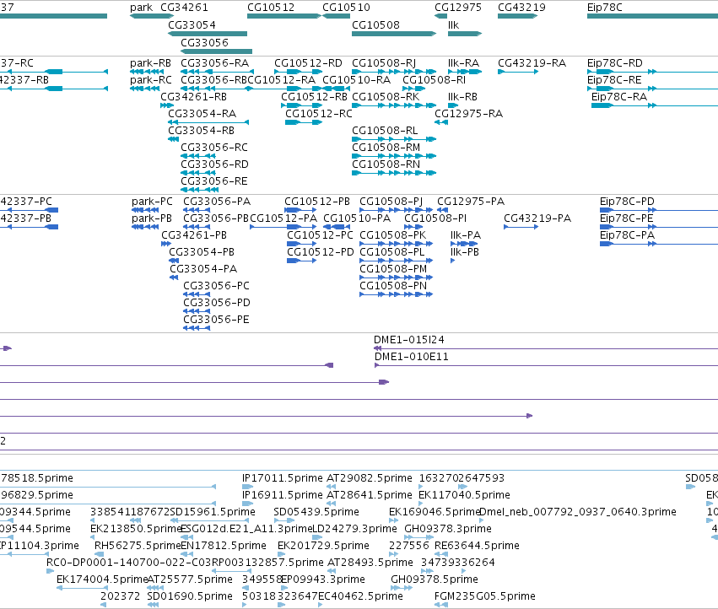Click transcript CG33056-RE
This screenshot has width=718, height=609.
[213, 181]
